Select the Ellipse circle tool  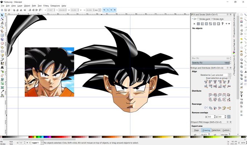[2, 43]
